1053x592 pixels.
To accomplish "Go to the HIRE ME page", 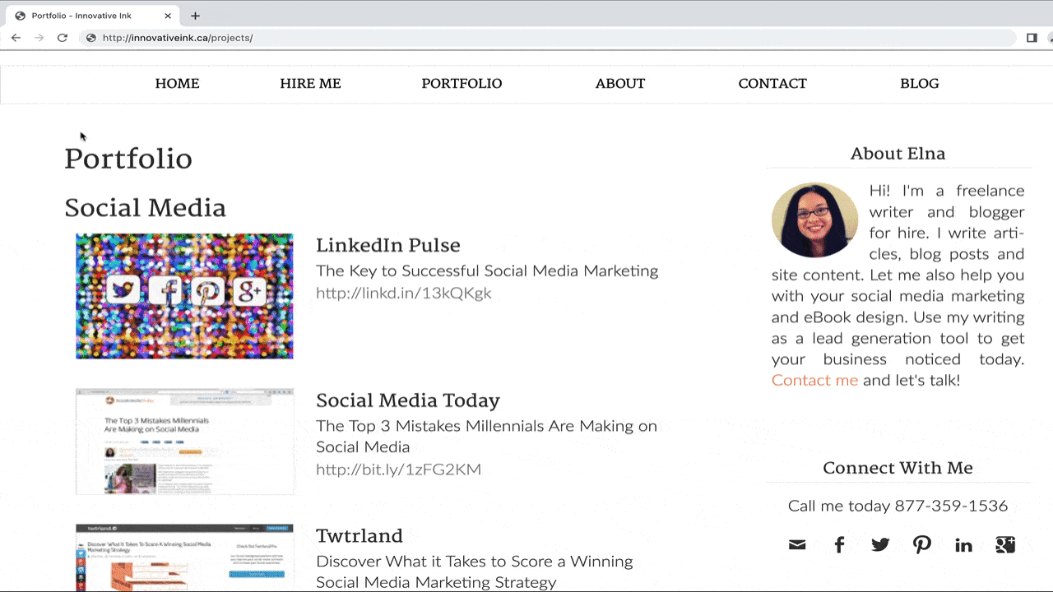I will pos(310,84).
